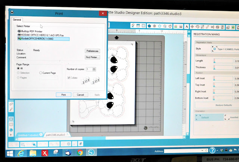Select the 'Current Page' radio button

point(41,73)
